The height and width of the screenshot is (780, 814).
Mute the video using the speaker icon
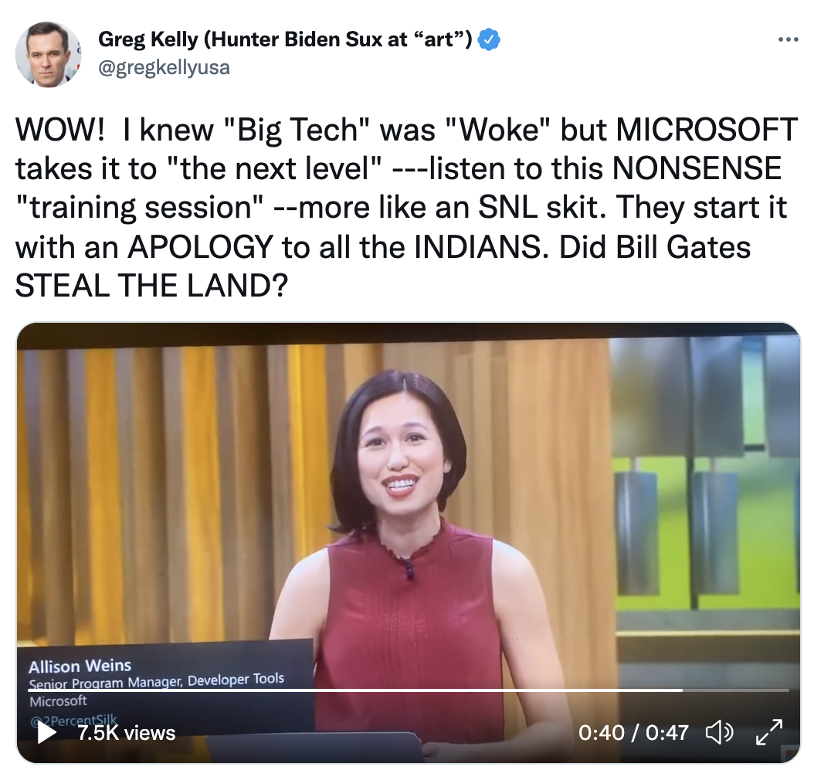coord(720,732)
